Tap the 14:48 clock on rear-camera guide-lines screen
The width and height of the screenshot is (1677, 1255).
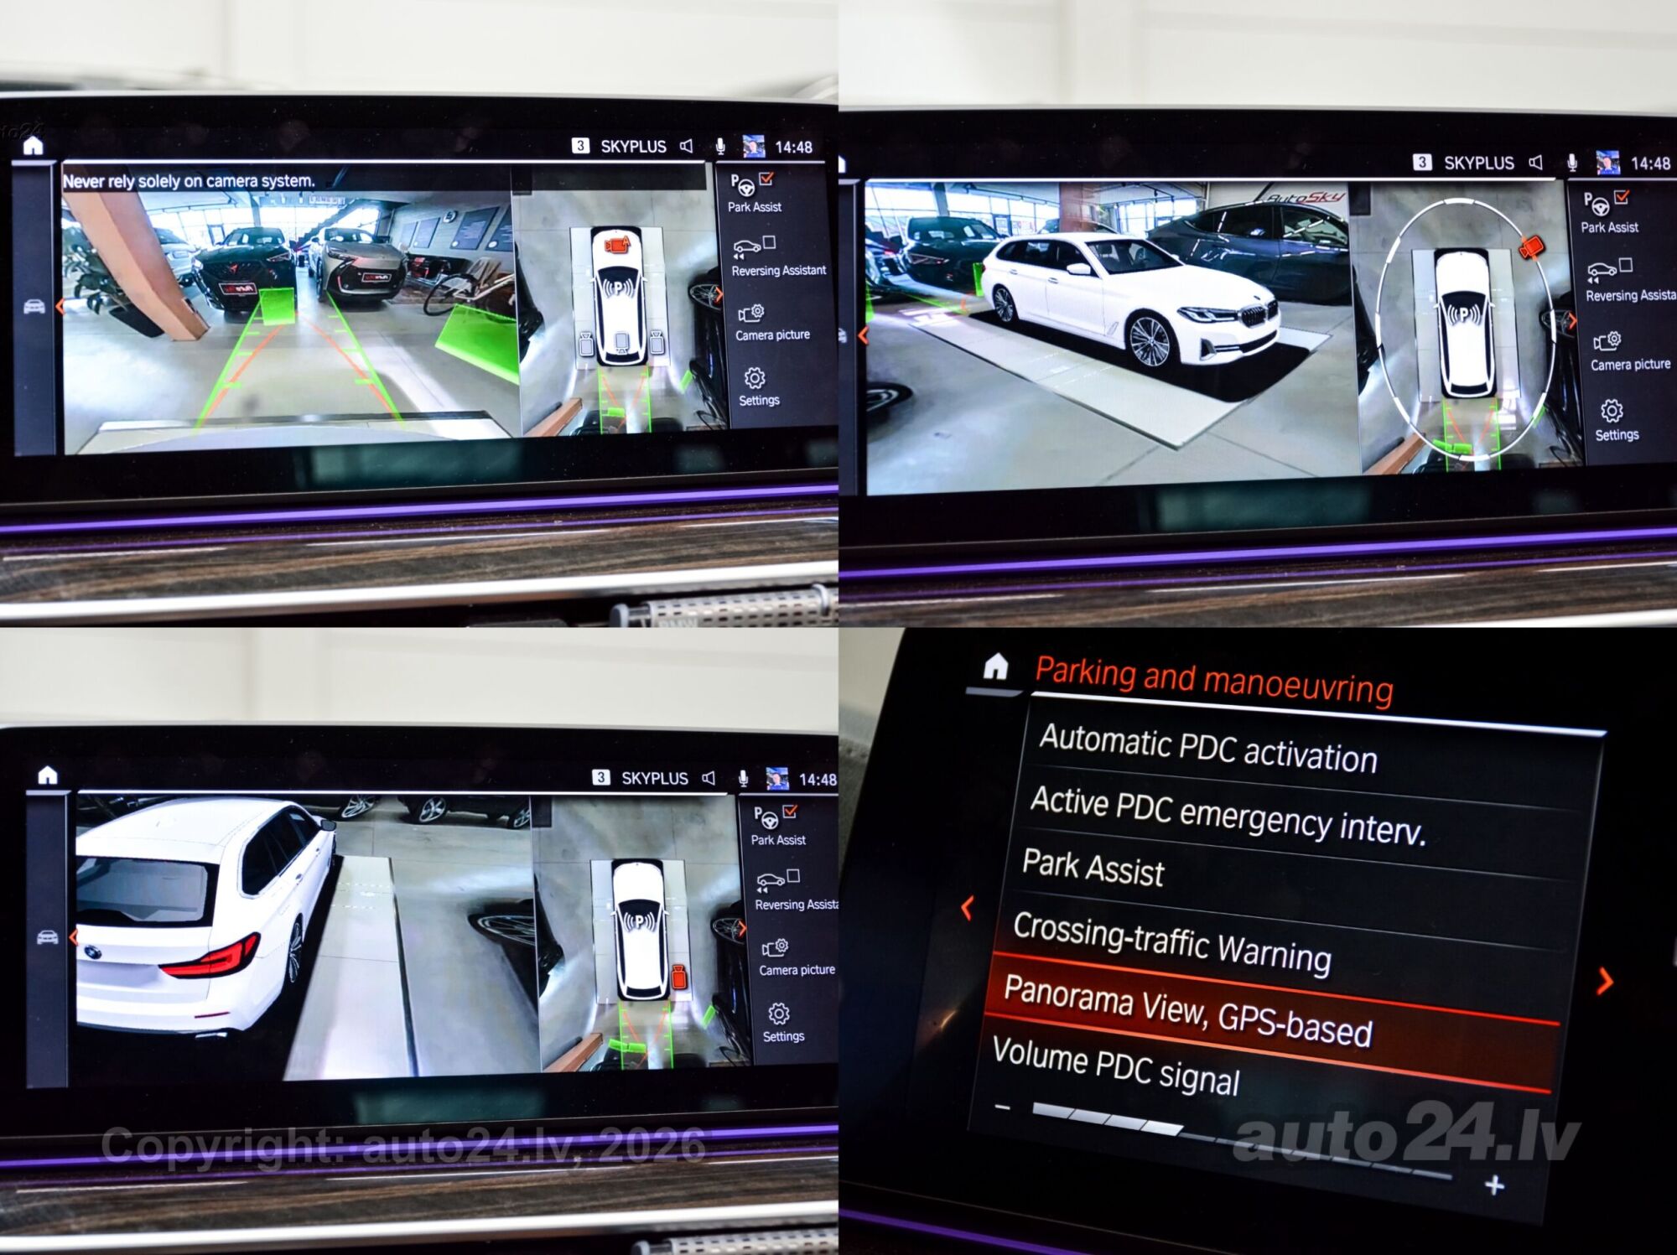click(793, 148)
